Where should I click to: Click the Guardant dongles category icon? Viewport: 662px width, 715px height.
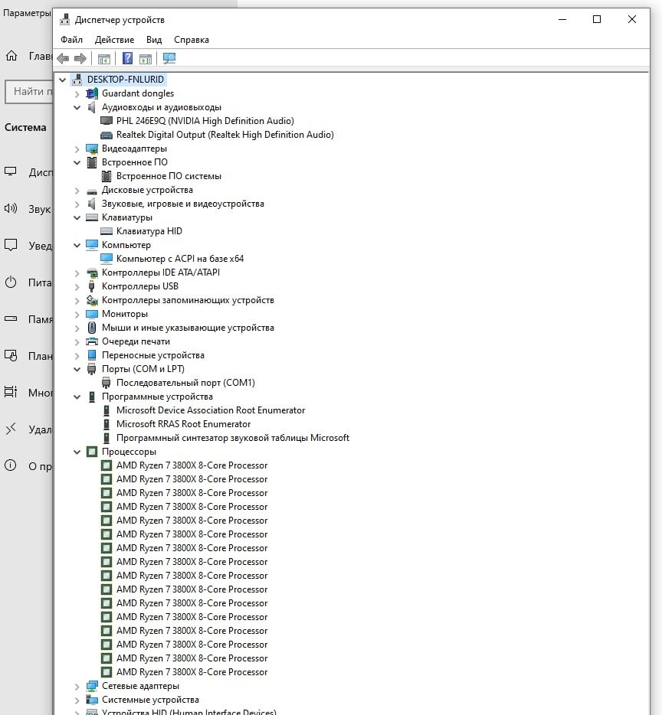(x=92, y=93)
